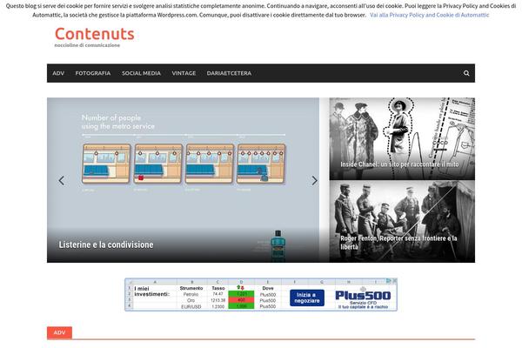Click the Roger Fenton soldiers photo thumbnail

[402, 222]
